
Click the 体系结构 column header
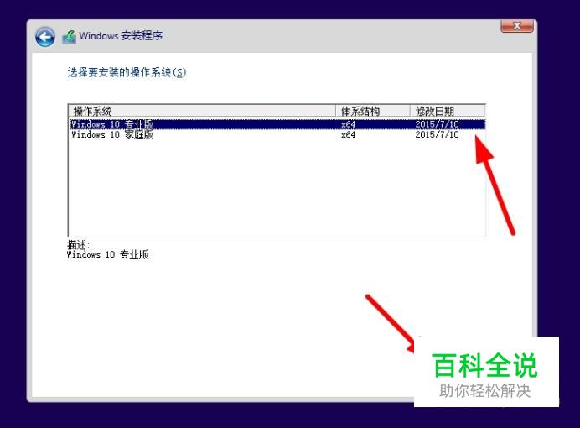(373, 111)
